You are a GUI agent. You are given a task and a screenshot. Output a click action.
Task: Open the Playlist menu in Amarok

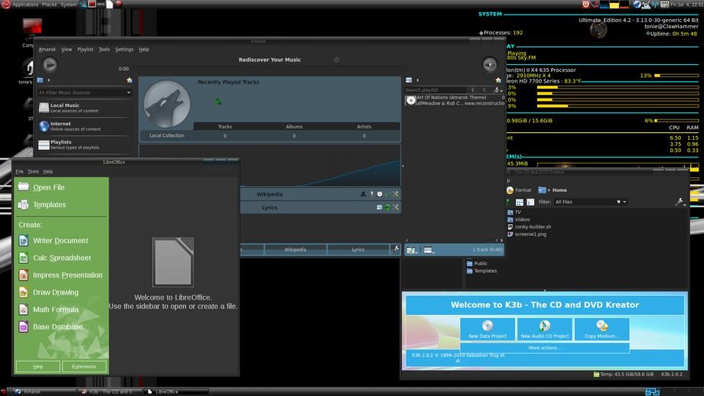85,49
